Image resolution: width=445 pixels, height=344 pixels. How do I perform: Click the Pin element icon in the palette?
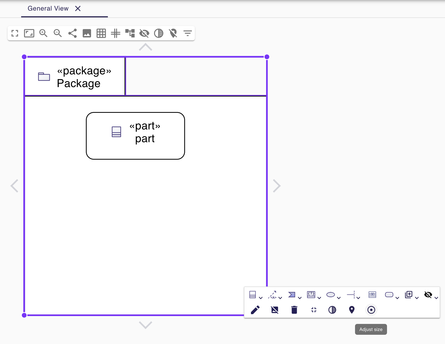[x=352, y=310]
